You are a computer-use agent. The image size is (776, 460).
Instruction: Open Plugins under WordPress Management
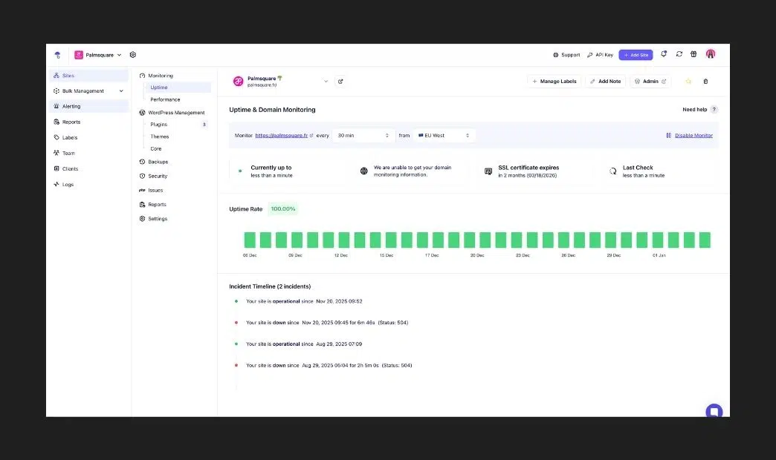(x=158, y=125)
